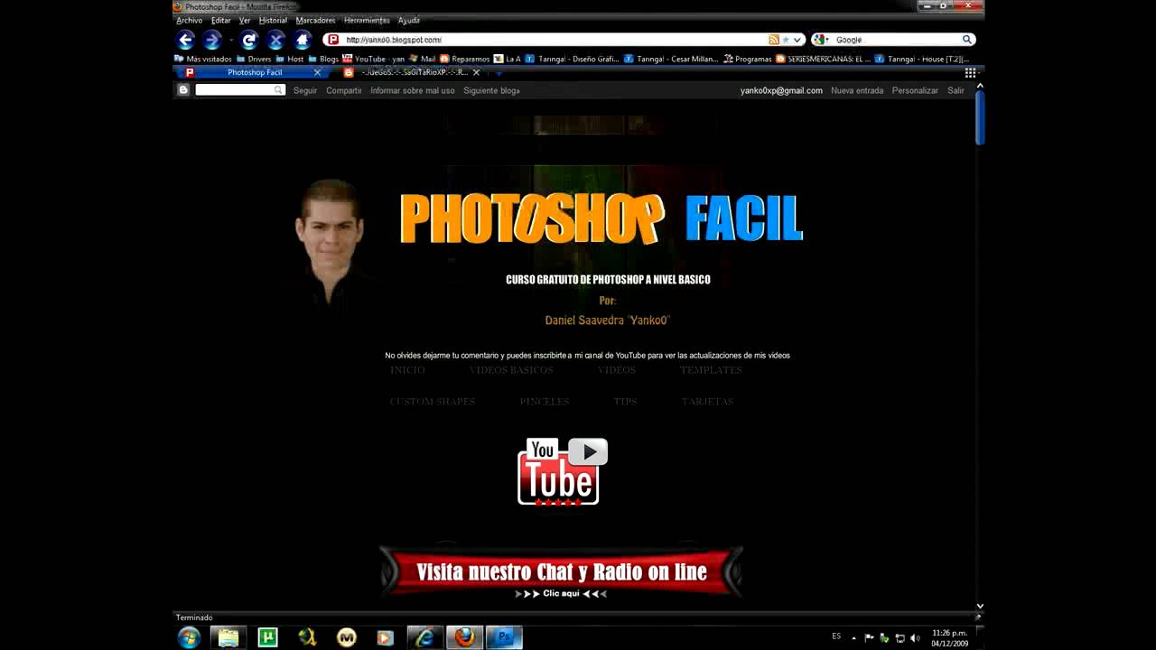
Task: Open the Blogs bookmark folder
Action: tap(323, 59)
